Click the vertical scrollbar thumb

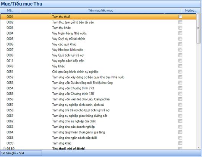point(199,28)
